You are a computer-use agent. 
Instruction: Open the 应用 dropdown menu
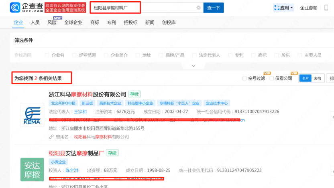[283, 8]
